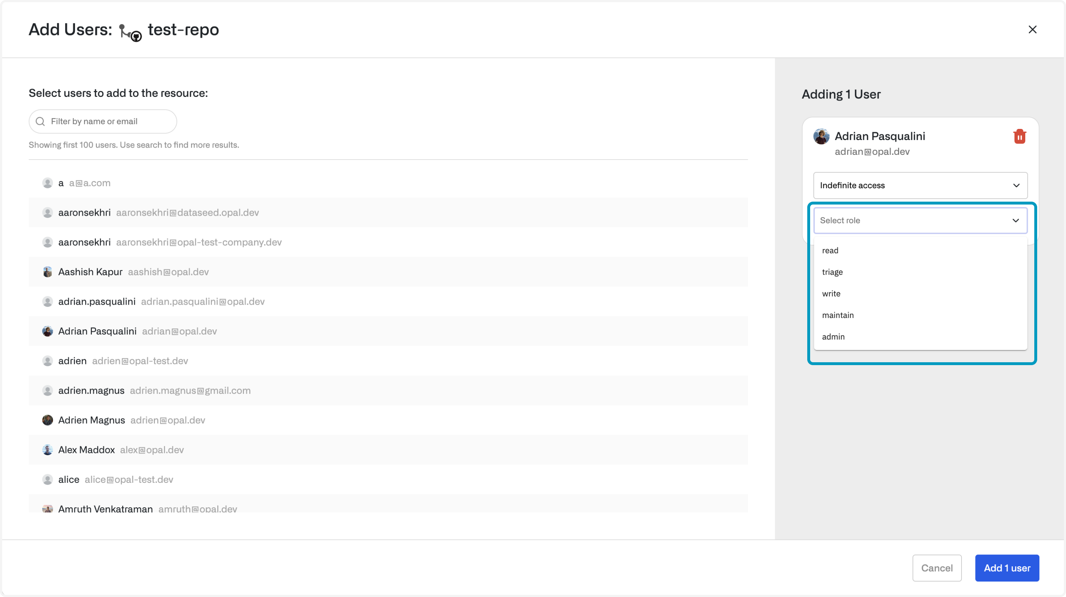Screen dimensions: 1066x597
Task: Click Adrien Magnus's profile avatar
Action: click(48, 420)
